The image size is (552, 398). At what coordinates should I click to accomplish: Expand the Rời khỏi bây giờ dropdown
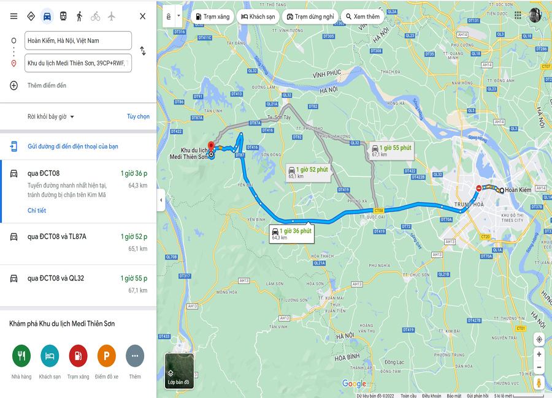click(x=51, y=117)
